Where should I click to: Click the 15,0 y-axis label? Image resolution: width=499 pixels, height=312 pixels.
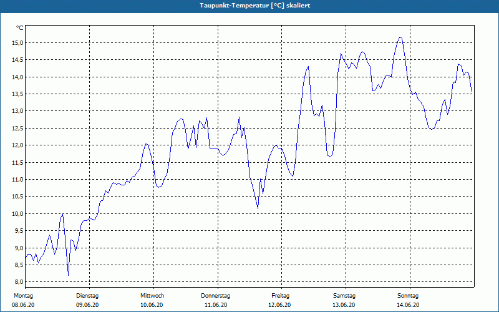(x=18, y=42)
